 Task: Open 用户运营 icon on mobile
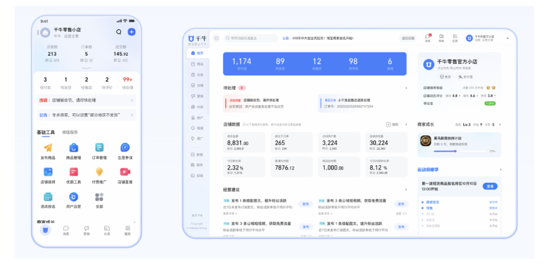(73, 197)
